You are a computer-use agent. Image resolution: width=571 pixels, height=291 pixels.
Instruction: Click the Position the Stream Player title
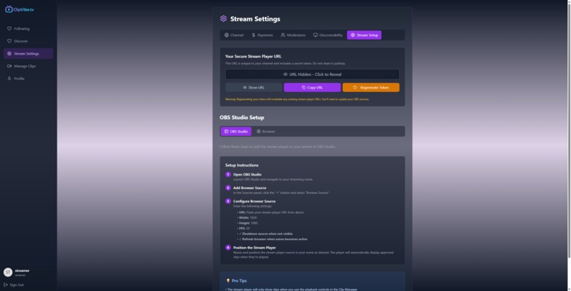point(254,247)
